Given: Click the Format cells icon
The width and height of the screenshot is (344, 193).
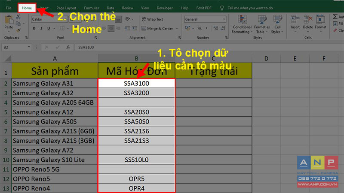Looking at the screenshot, I should pyautogui.click(x=320, y=19).
